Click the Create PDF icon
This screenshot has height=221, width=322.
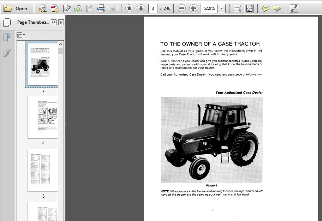click(55, 8)
